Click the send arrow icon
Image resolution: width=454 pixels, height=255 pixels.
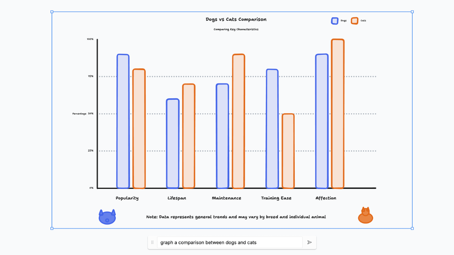tap(309, 242)
